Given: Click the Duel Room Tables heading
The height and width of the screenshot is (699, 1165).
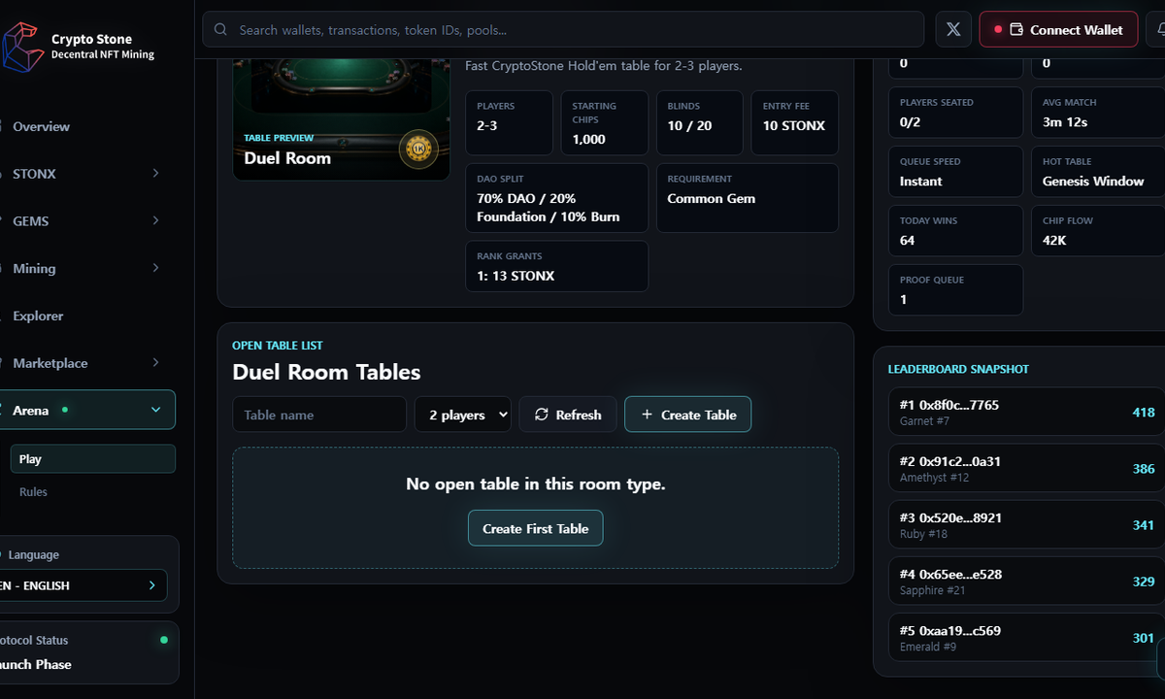Looking at the screenshot, I should (326, 372).
